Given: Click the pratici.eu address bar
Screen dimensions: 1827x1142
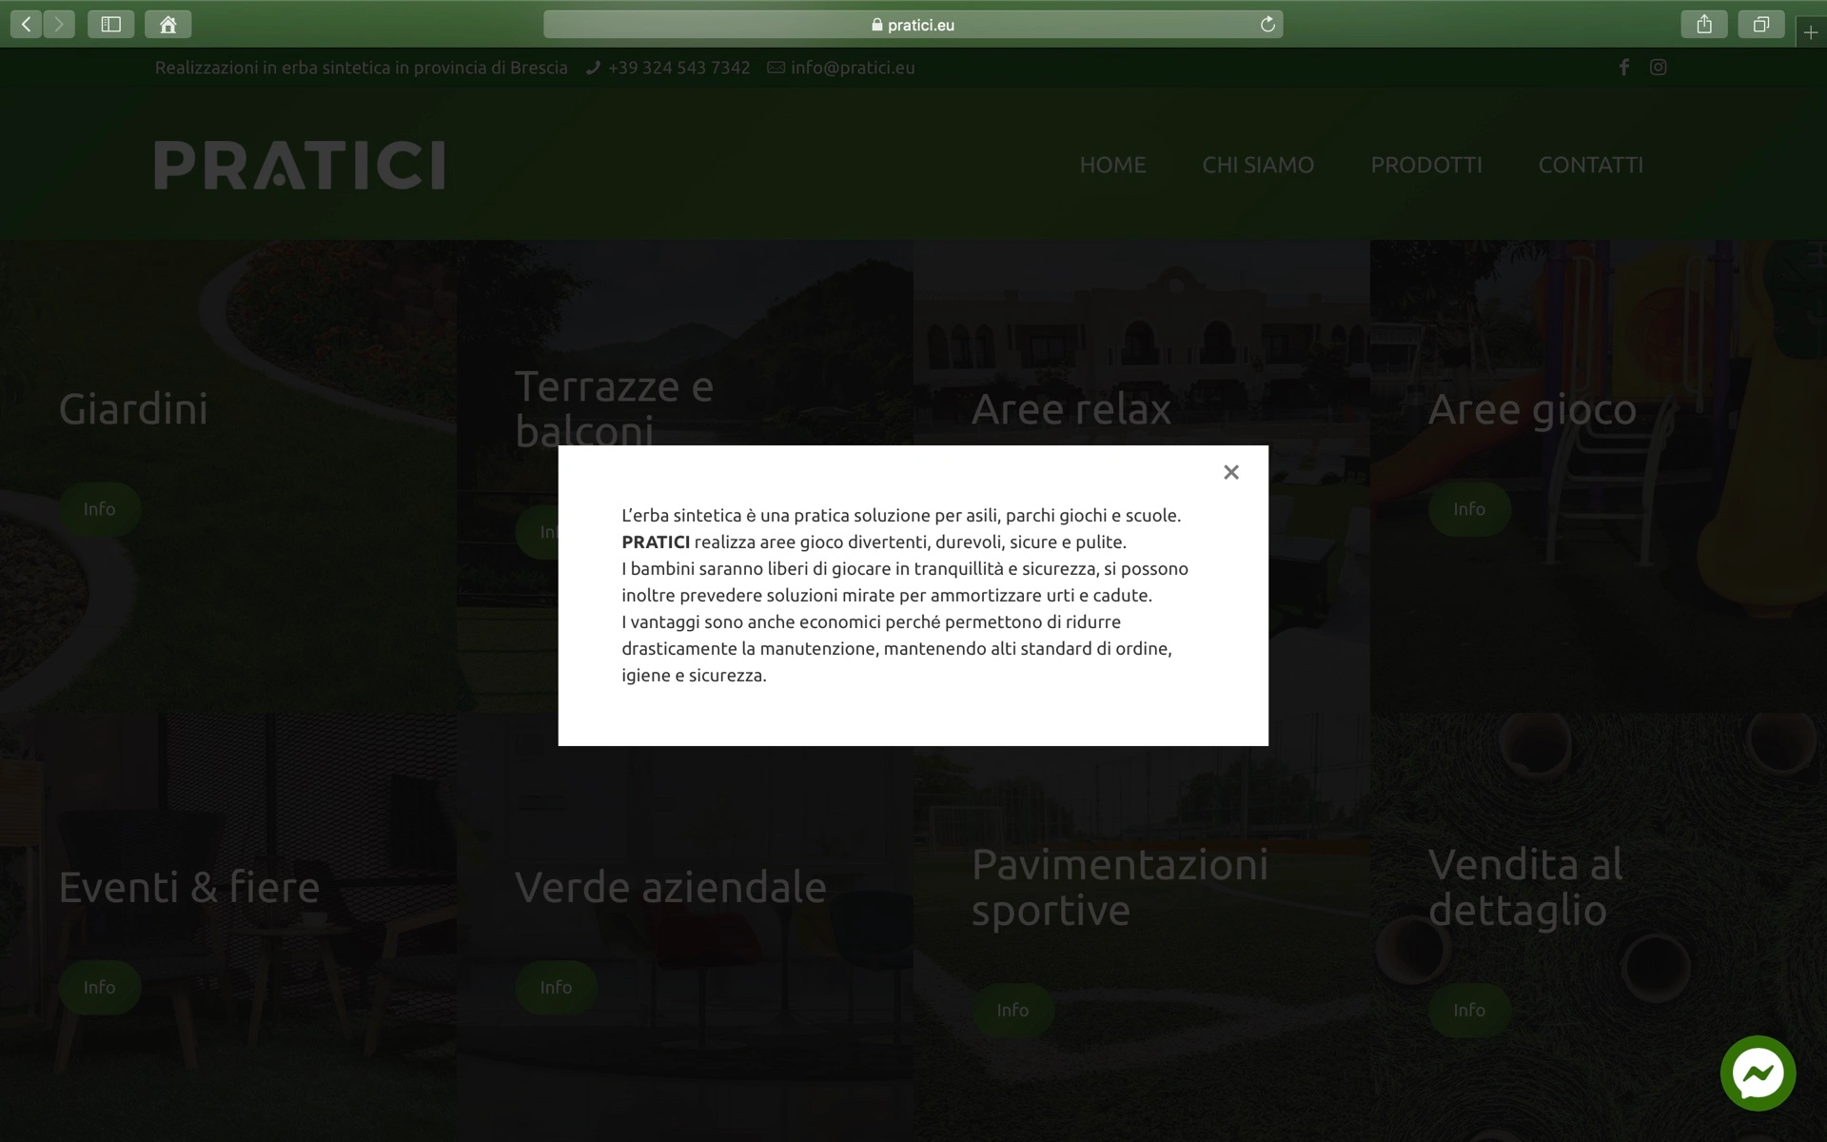Looking at the screenshot, I should tap(913, 25).
